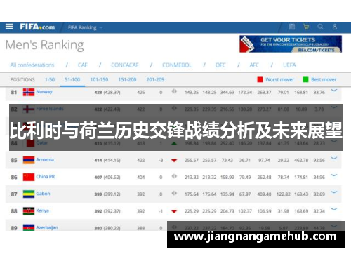The image size is (351, 254).
Task: Open the user account icon
Action: (x=335, y=27)
